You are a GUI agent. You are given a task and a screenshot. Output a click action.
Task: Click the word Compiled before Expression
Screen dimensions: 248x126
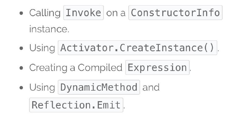pos(100,68)
